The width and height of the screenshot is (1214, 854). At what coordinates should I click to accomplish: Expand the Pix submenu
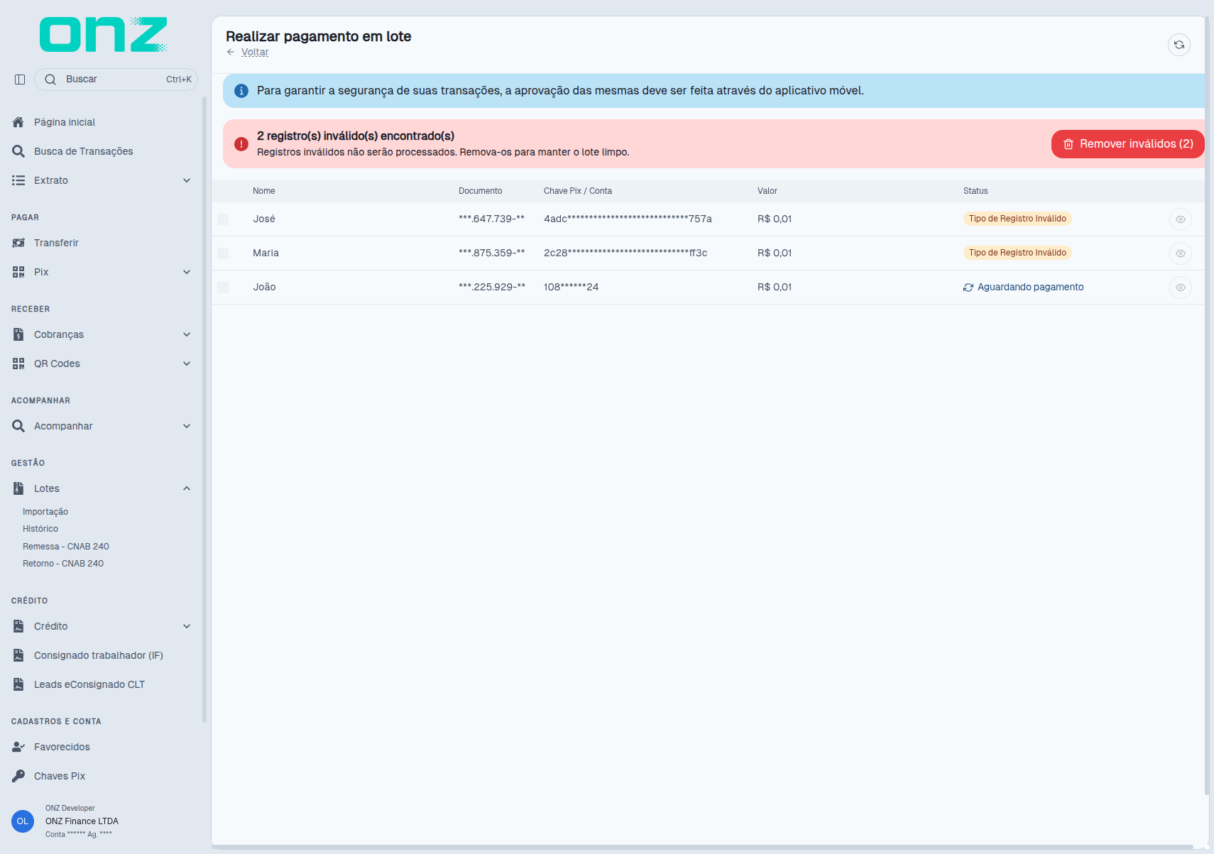(x=102, y=272)
